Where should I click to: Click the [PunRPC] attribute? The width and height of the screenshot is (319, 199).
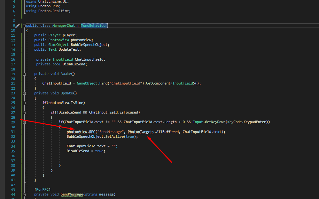coord(42,189)
